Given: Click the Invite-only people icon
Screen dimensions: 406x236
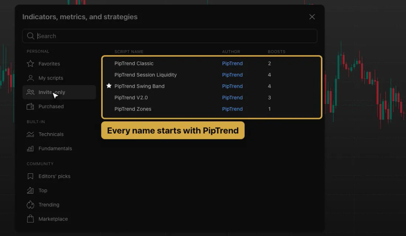Looking at the screenshot, I should pyautogui.click(x=30, y=92).
